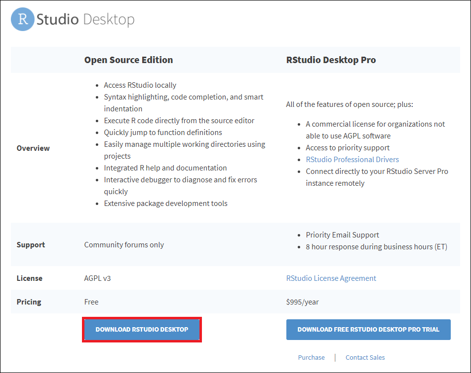Click 'Syntax highlighting, code completion' bullet

[x=184, y=103]
